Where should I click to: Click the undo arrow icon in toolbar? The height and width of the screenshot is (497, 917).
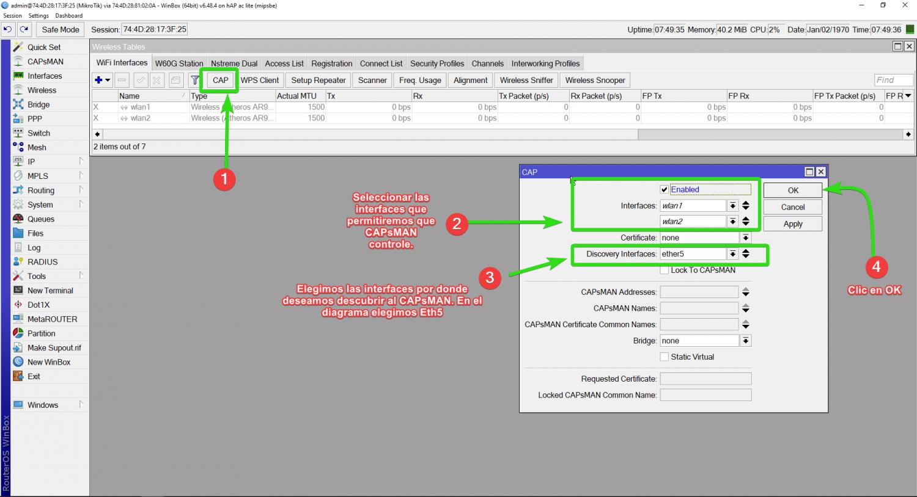(8, 29)
